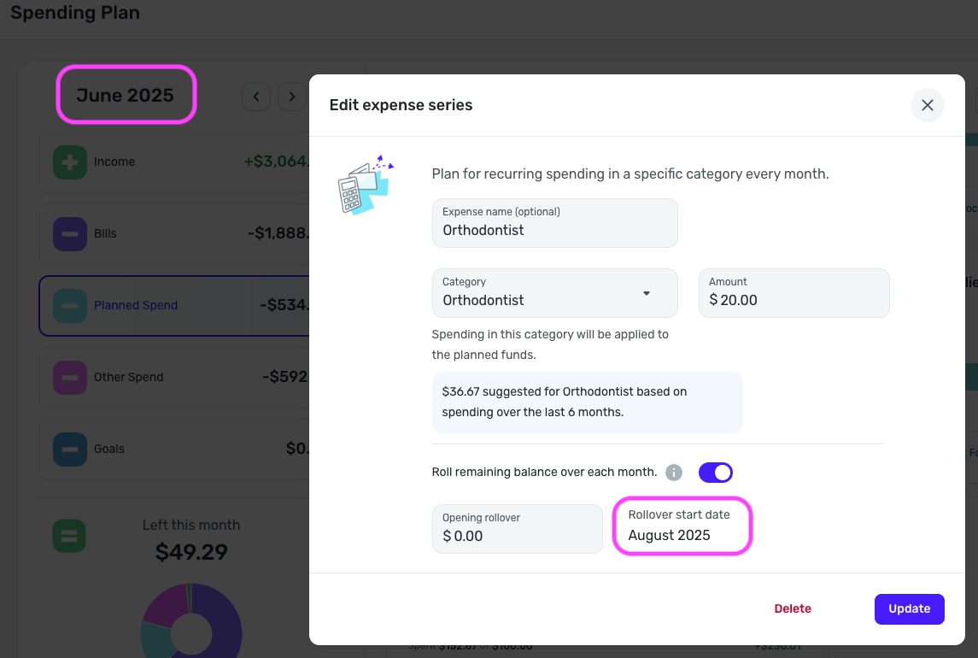This screenshot has width=978, height=658.
Task: Open the Rollover start date picker
Action: pos(682,526)
